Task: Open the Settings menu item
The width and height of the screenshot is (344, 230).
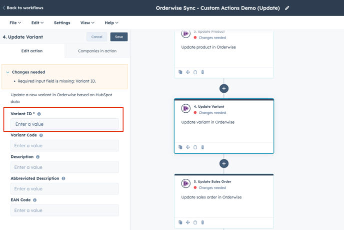Action: click(62, 23)
